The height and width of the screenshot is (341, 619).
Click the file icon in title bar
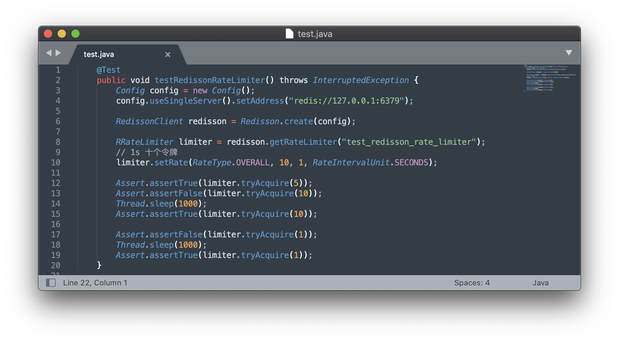(x=290, y=34)
